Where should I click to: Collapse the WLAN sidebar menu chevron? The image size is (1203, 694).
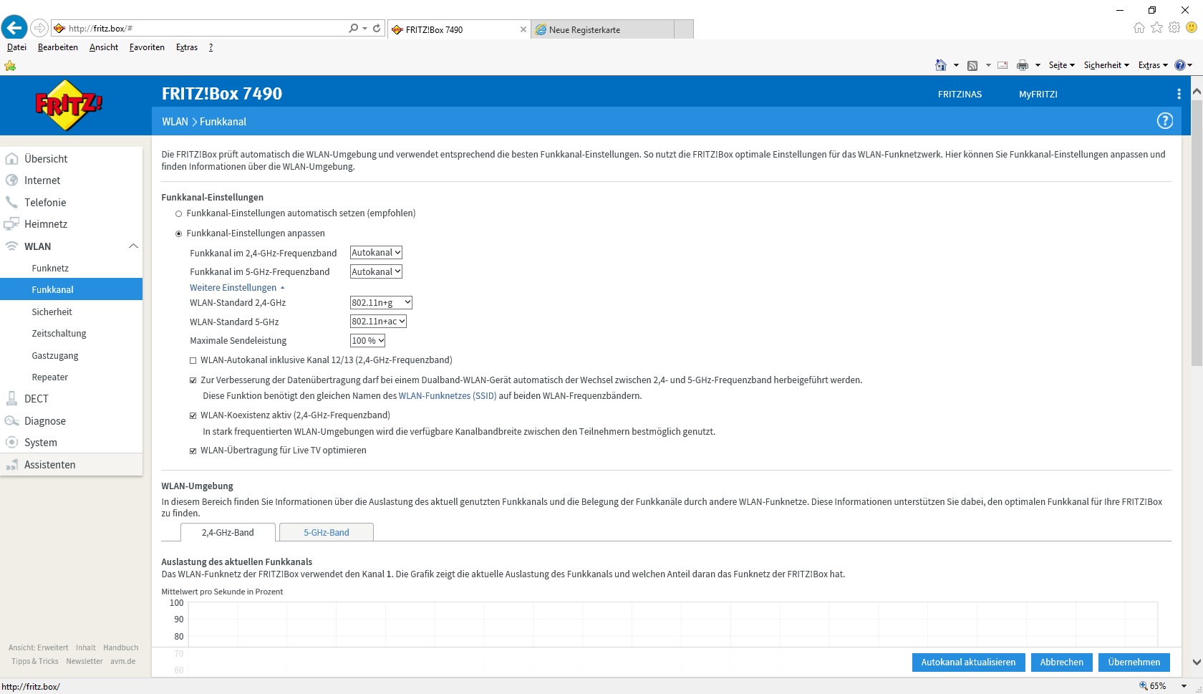pos(133,246)
